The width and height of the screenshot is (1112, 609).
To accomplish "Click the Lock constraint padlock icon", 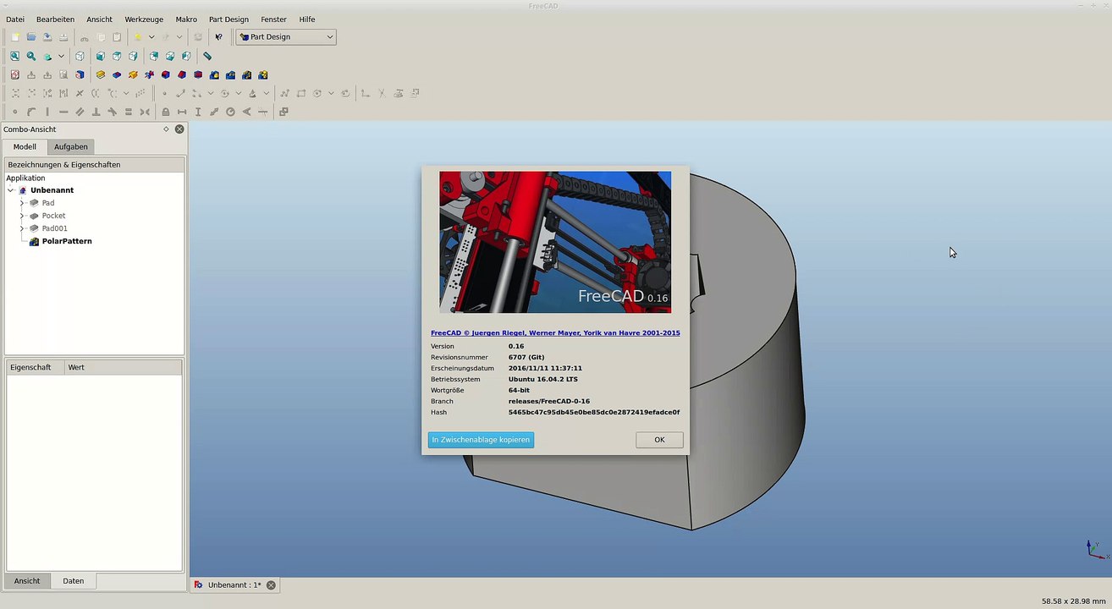I will 166,112.
